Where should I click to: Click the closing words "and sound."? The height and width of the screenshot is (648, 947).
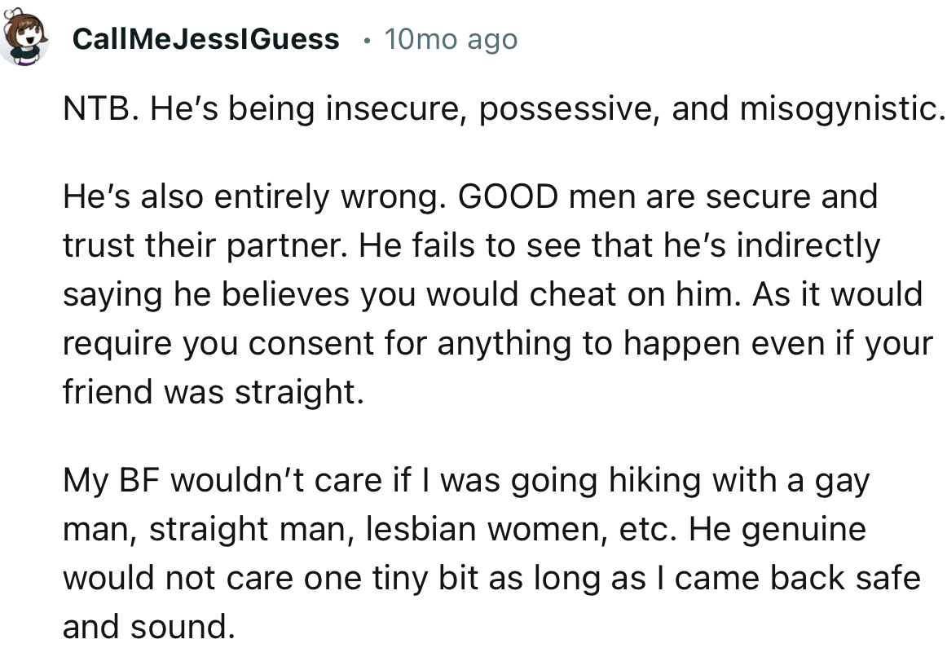[x=147, y=627]
